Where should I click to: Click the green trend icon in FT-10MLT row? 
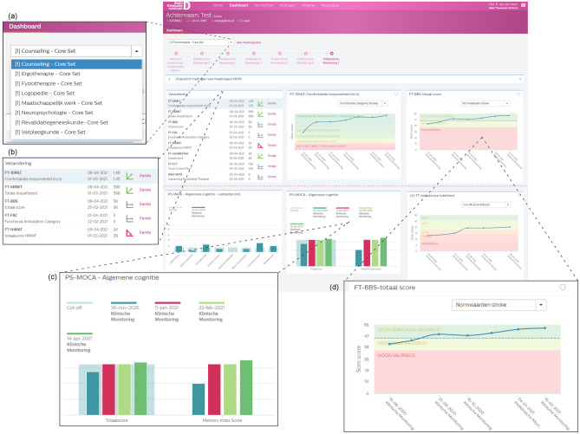pyautogui.click(x=130, y=174)
